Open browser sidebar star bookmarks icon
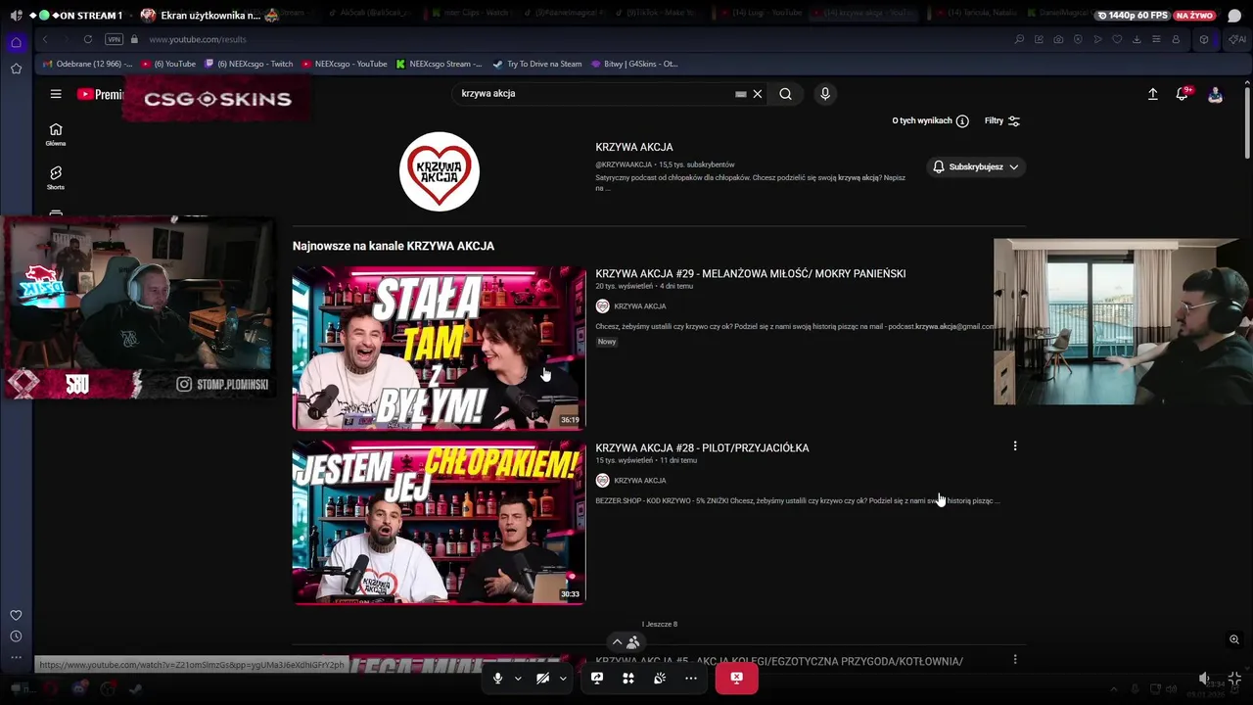 [x=16, y=69]
